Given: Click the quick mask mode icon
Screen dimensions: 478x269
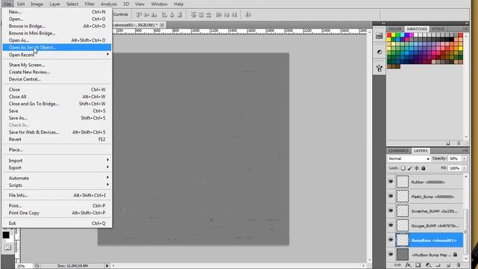Looking at the screenshot, I should [x=7, y=247].
